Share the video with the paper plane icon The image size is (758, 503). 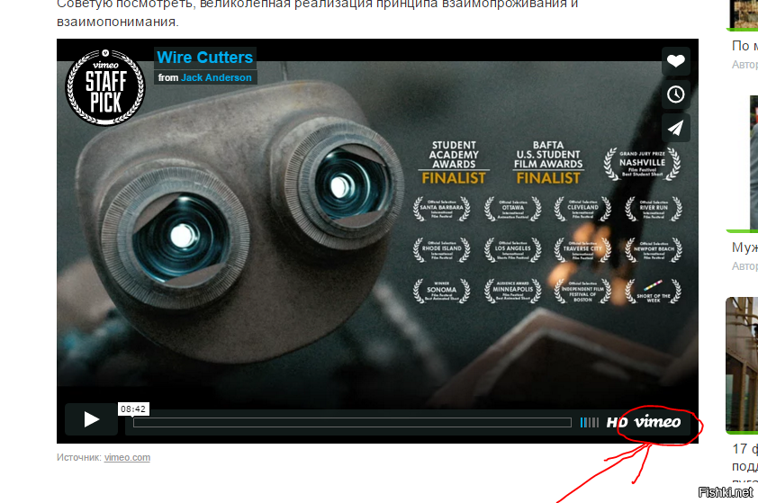[x=675, y=128]
